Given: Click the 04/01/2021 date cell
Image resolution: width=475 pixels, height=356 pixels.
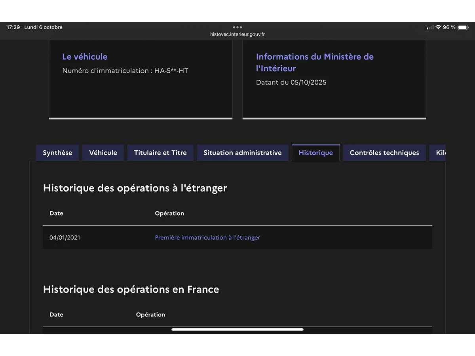Looking at the screenshot, I should click(x=65, y=238).
